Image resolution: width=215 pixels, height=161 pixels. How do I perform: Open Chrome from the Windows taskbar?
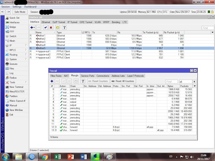(44, 157)
